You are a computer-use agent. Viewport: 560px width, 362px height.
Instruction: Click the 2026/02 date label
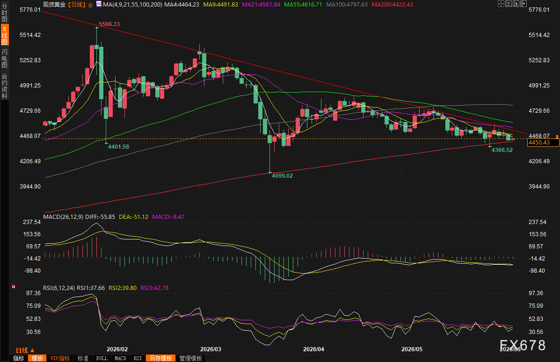[x=117, y=349]
